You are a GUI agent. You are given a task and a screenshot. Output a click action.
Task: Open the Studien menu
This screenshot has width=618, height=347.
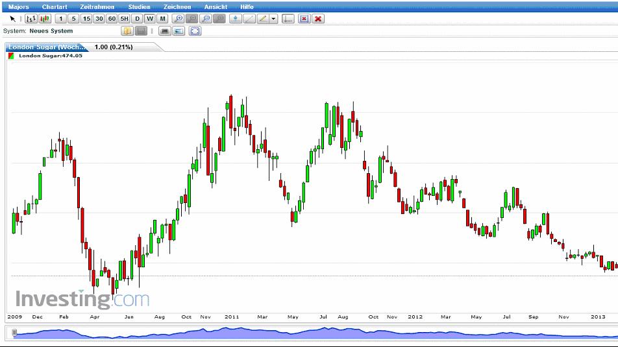pyautogui.click(x=139, y=6)
